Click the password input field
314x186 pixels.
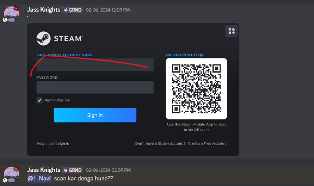pos(95,87)
